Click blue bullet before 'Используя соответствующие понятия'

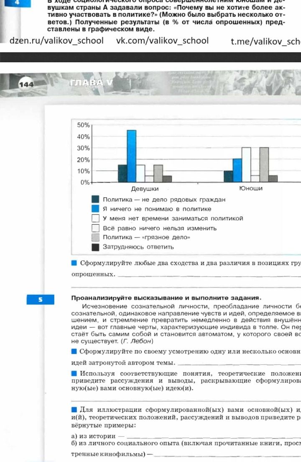(x=74, y=373)
